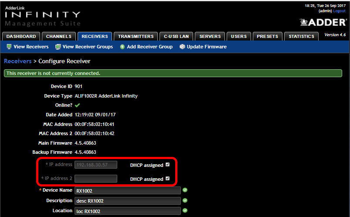Click the Device Type value ALIF1002R AdderLink Infinity
350x217 pixels.
106,96
